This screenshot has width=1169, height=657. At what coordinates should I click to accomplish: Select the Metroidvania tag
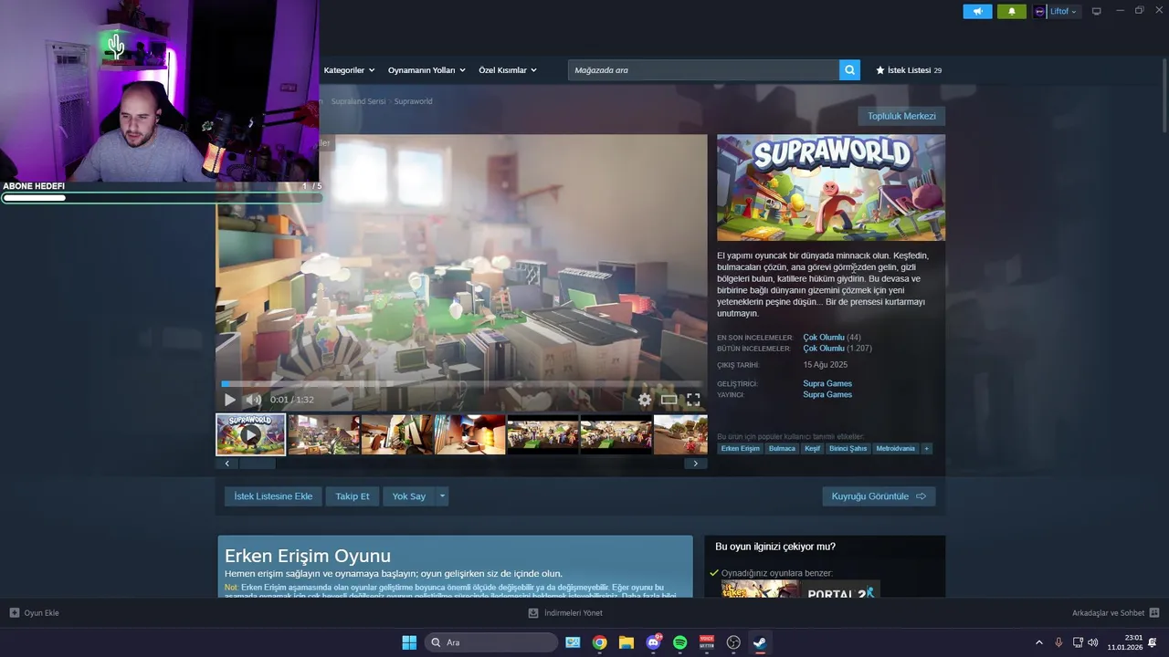click(x=895, y=449)
